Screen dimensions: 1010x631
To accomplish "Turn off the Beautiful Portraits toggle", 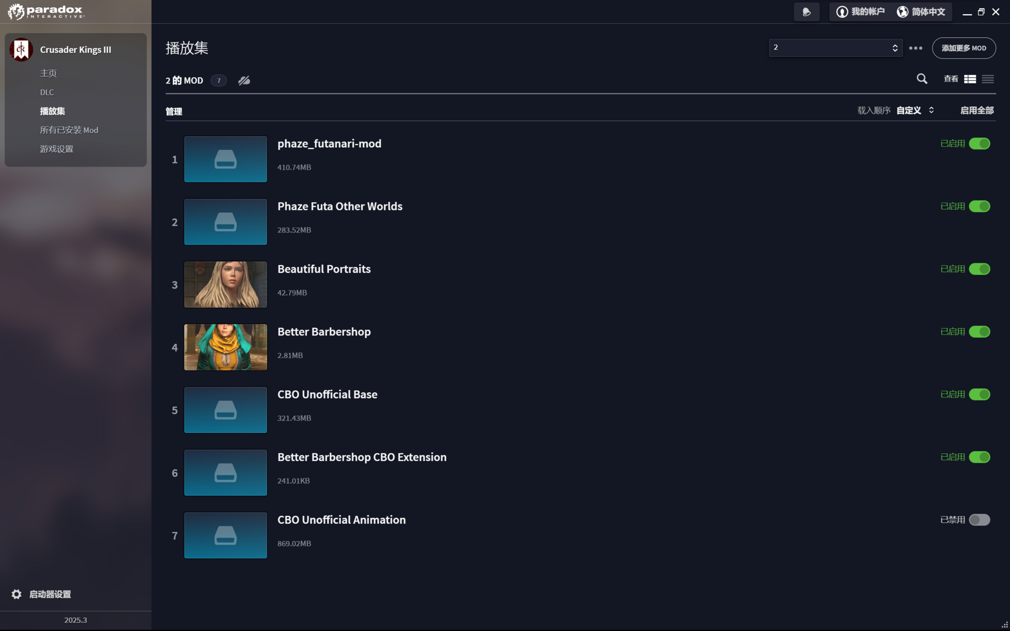I will (979, 269).
